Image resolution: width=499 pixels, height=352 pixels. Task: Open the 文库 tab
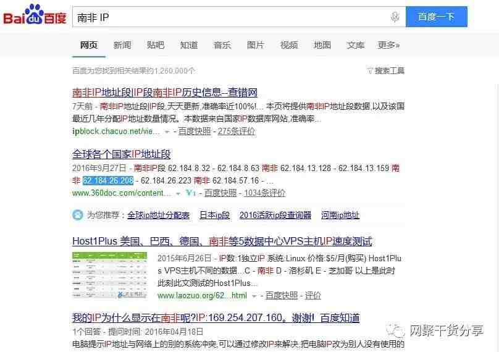(356, 45)
